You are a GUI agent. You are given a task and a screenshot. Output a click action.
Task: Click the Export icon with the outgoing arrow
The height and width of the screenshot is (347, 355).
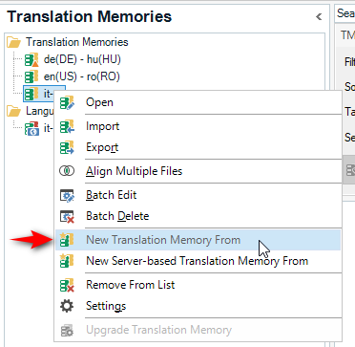pyautogui.click(x=67, y=147)
